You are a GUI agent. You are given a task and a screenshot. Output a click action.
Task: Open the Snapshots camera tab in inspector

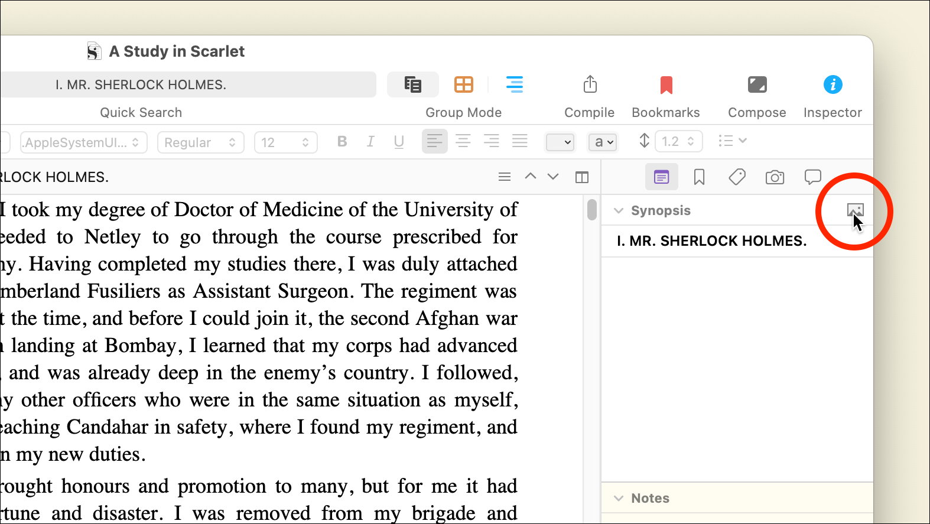(775, 177)
